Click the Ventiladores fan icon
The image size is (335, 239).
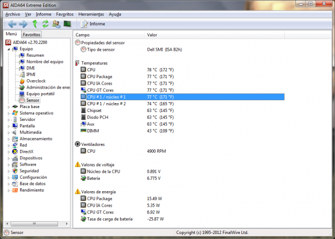pos(78,144)
